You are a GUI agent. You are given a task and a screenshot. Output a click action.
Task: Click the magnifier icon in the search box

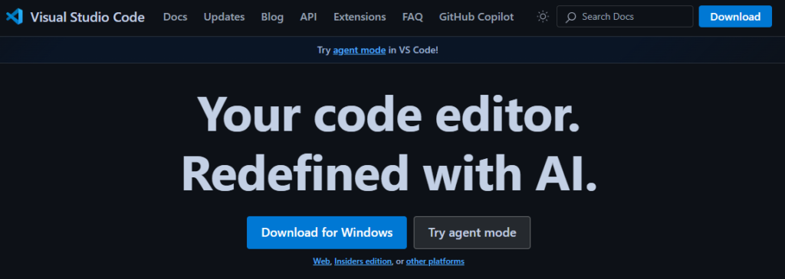(570, 17)
